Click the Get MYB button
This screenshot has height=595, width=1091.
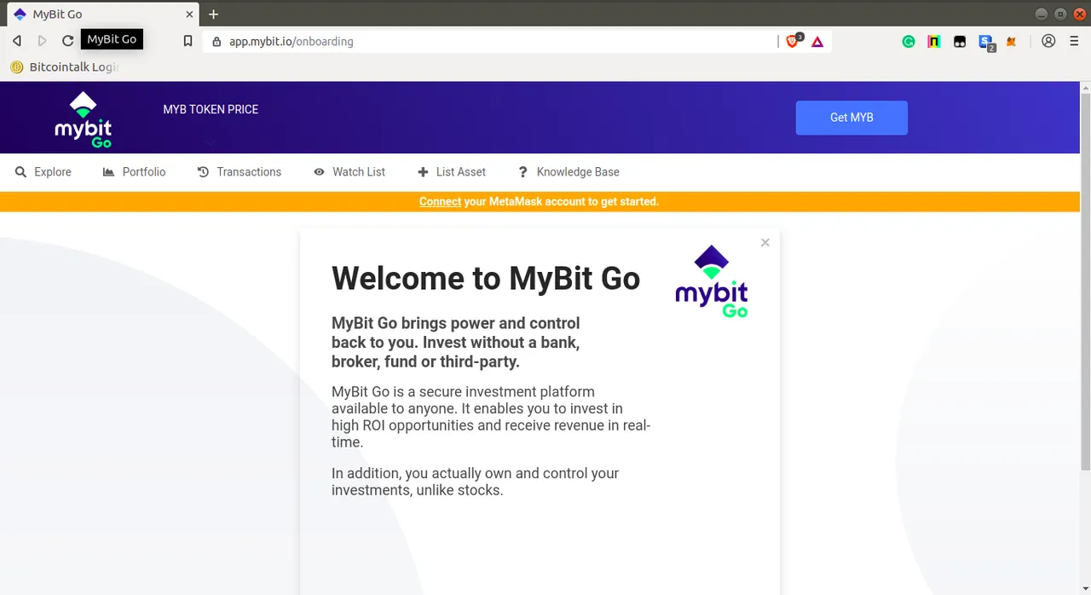click(851, 118)
